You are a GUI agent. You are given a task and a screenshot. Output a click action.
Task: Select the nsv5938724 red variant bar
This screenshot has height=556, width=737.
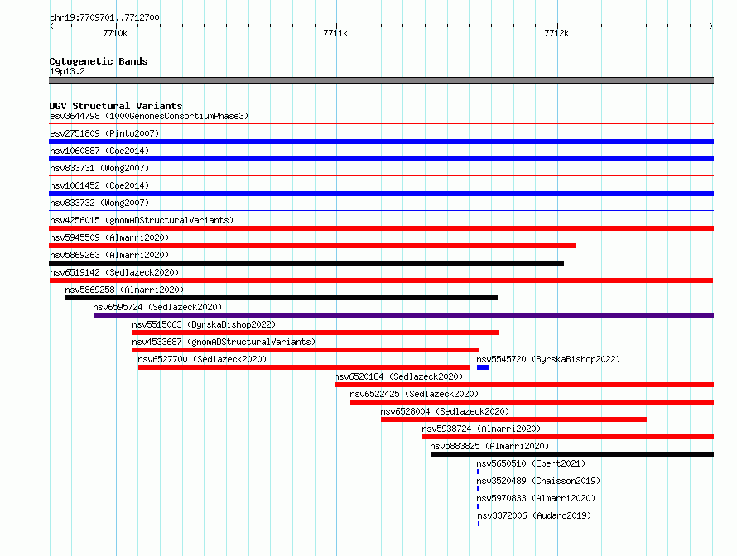click(x=568, y=437)
